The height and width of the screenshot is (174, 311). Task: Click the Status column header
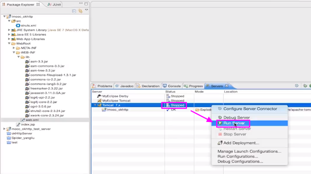coord(170,92)
